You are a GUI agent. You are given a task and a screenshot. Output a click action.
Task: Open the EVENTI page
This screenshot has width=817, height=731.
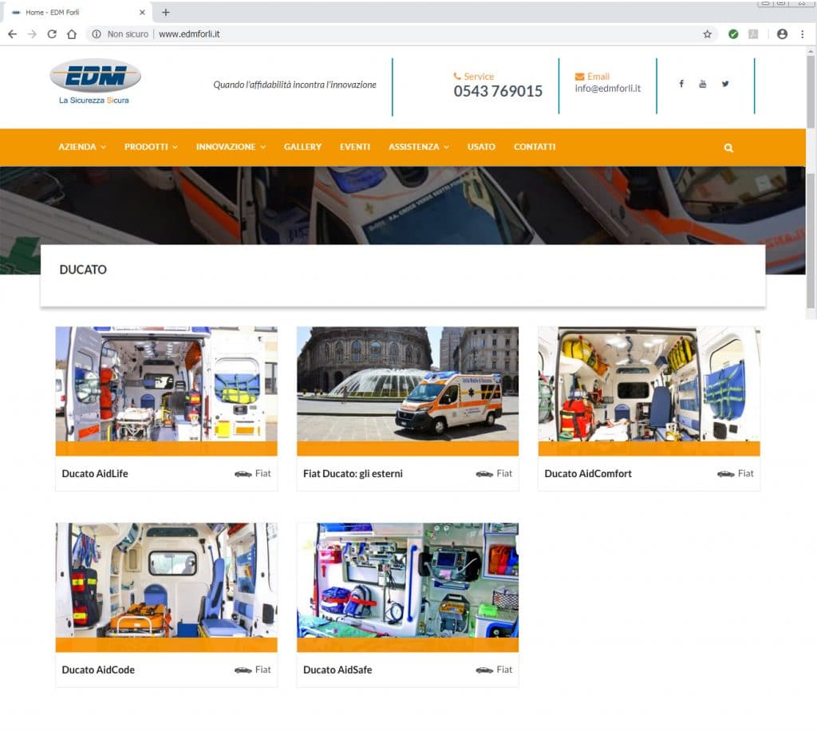point(355,147)
